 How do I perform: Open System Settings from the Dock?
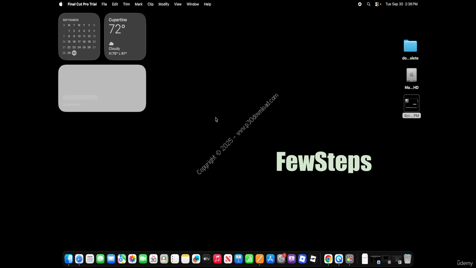click(281, 259)
